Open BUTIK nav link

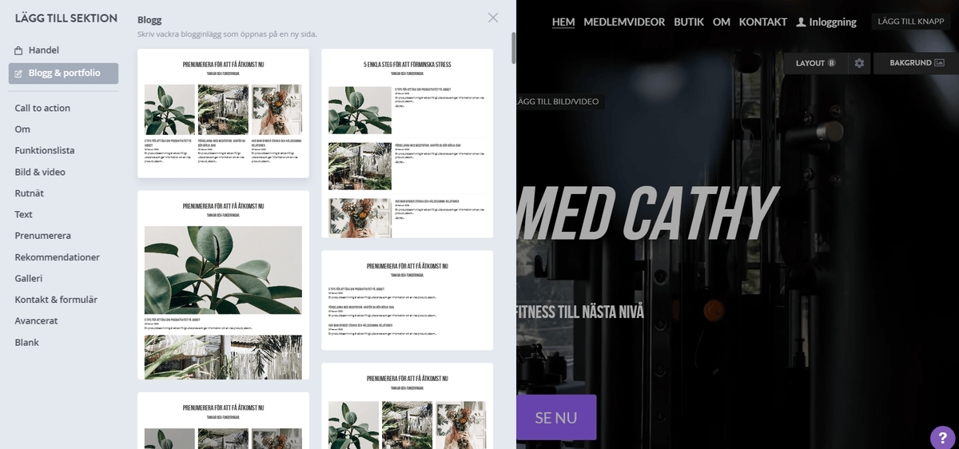click(689, 22)
